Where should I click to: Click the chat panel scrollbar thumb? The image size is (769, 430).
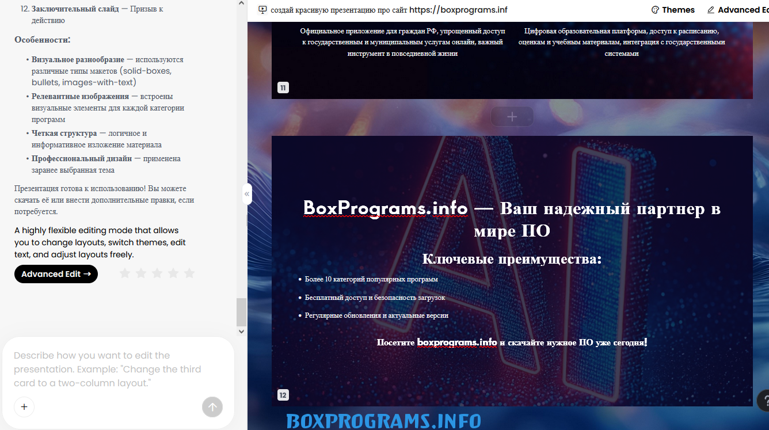[x=241, y=312]
